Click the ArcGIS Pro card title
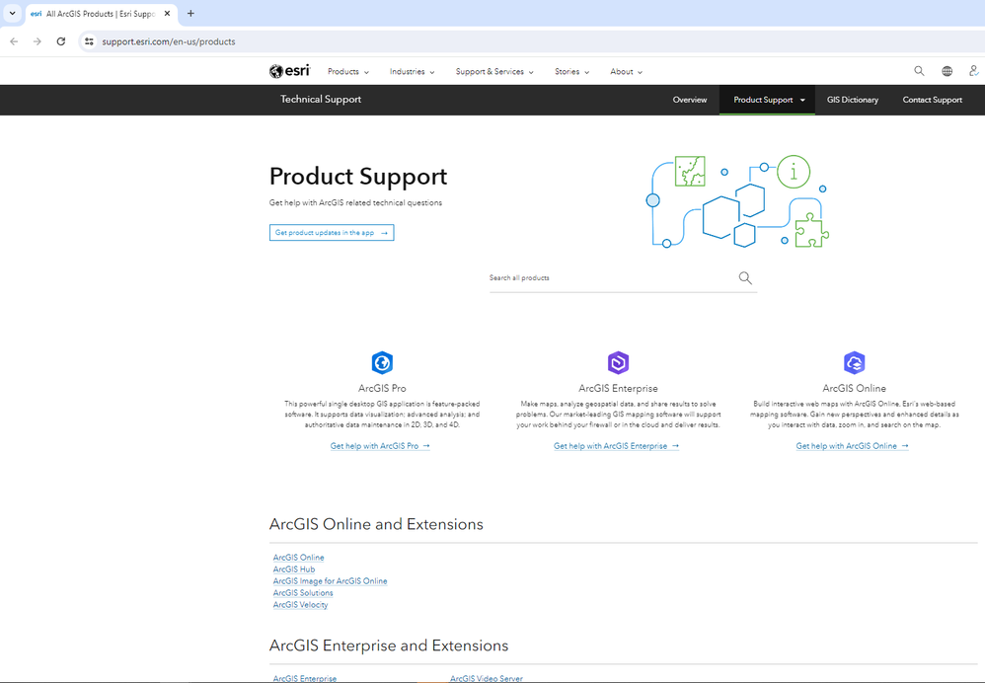 [382, 388]
